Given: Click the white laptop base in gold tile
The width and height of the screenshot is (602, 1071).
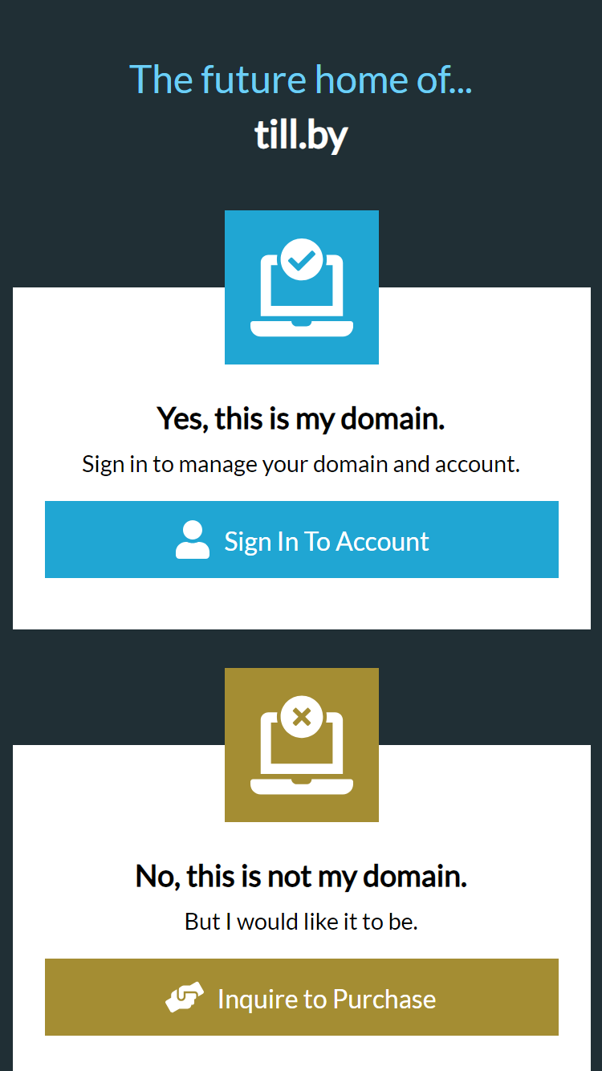Looking at the screenshot, I should point(302,785).
